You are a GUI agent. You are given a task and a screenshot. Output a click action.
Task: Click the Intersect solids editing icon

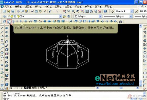point(7,36)
